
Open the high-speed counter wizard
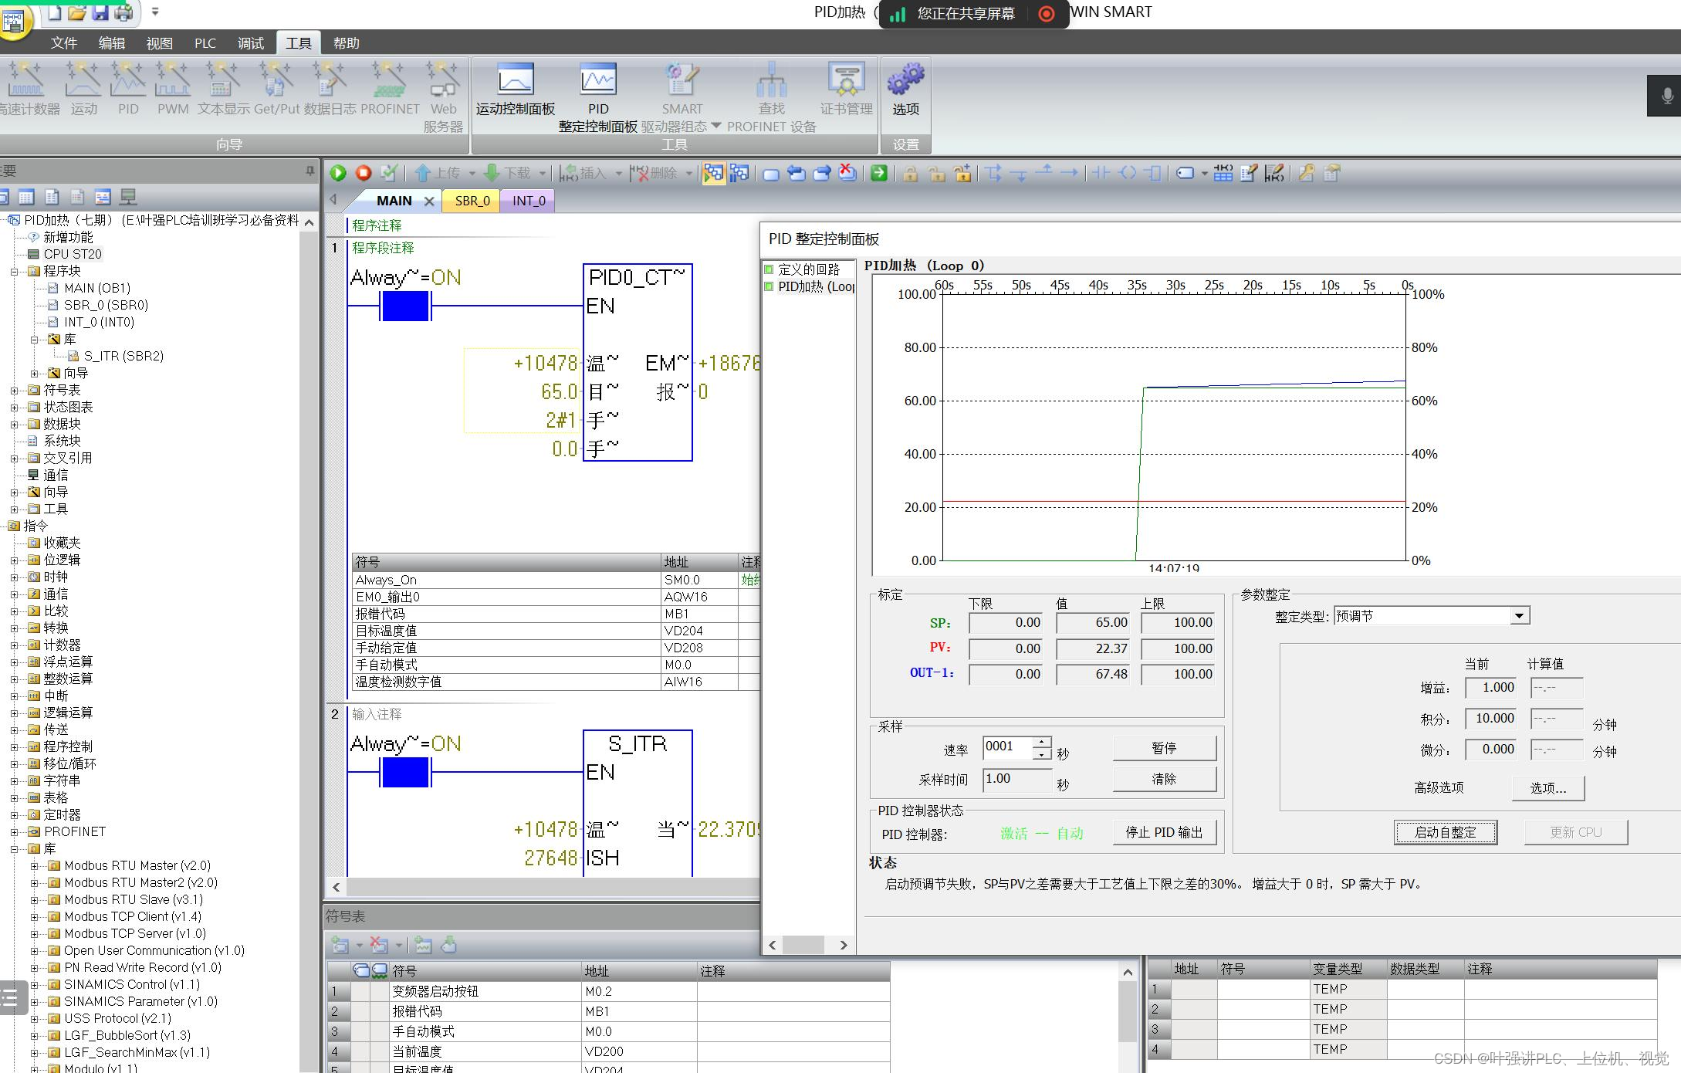pyautogui.click(x=26, y=80)
